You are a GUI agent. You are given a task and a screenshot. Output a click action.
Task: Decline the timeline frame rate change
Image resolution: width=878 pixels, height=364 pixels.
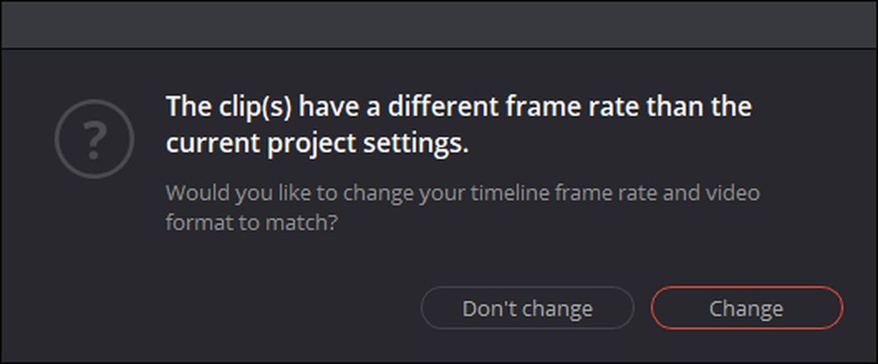pos(527,308)
